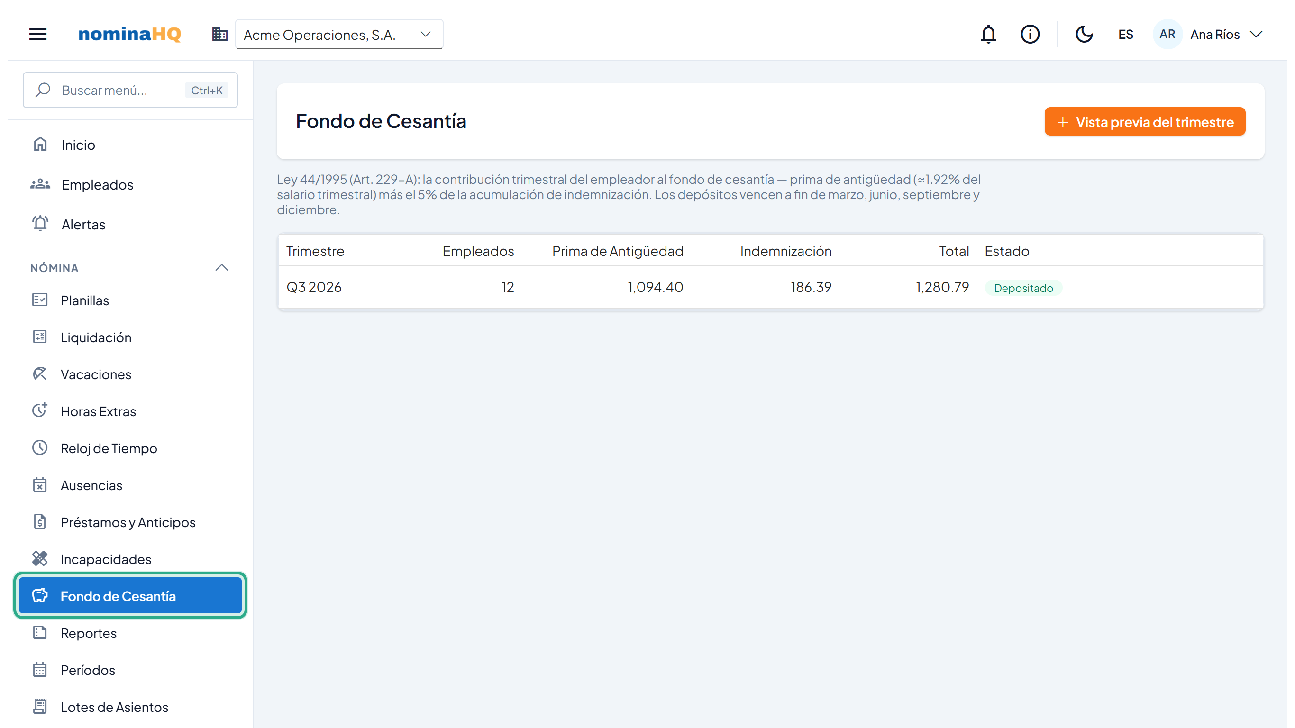Click the Indemnización column header
The image size is (1295, 728).
786,251
